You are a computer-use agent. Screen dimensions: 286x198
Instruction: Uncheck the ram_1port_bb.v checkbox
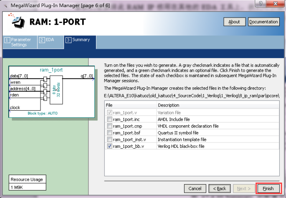(109, 146)
